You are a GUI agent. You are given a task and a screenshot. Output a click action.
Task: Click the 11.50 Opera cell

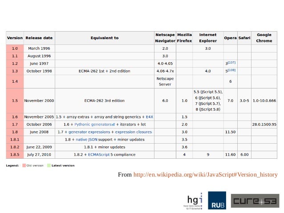pos(231,132)
